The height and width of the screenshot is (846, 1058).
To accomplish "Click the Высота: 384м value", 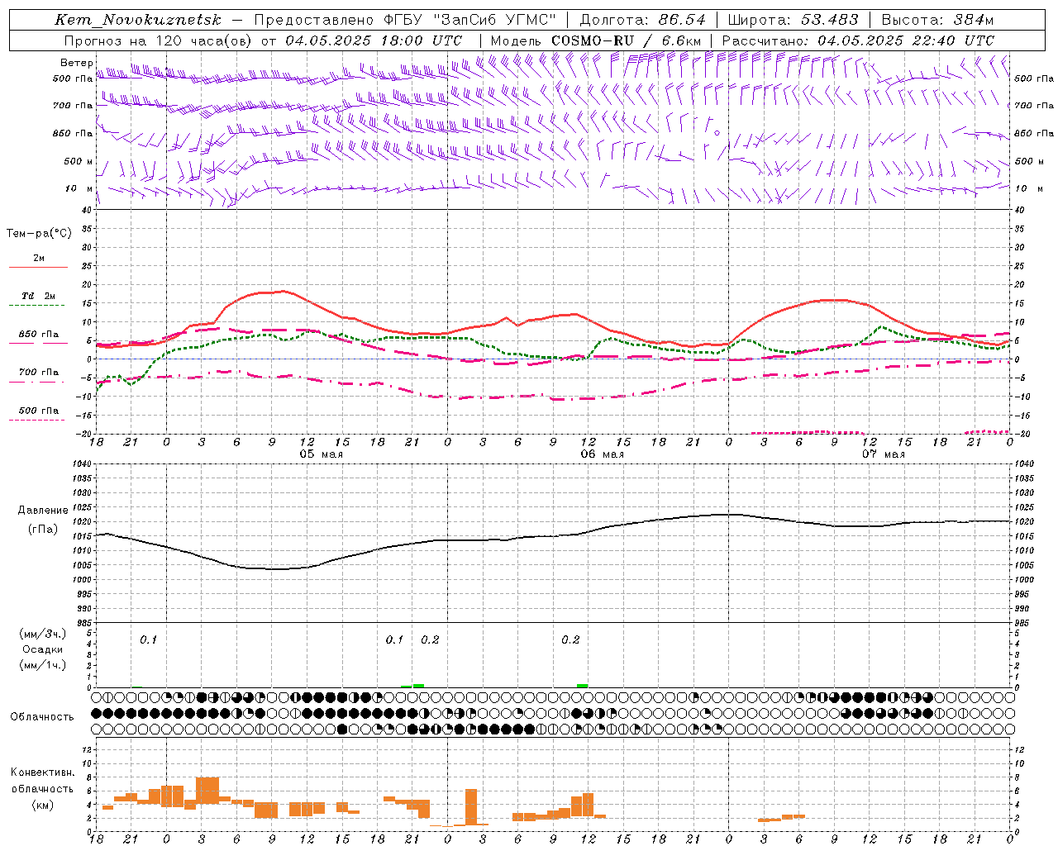I will (937, 20).
